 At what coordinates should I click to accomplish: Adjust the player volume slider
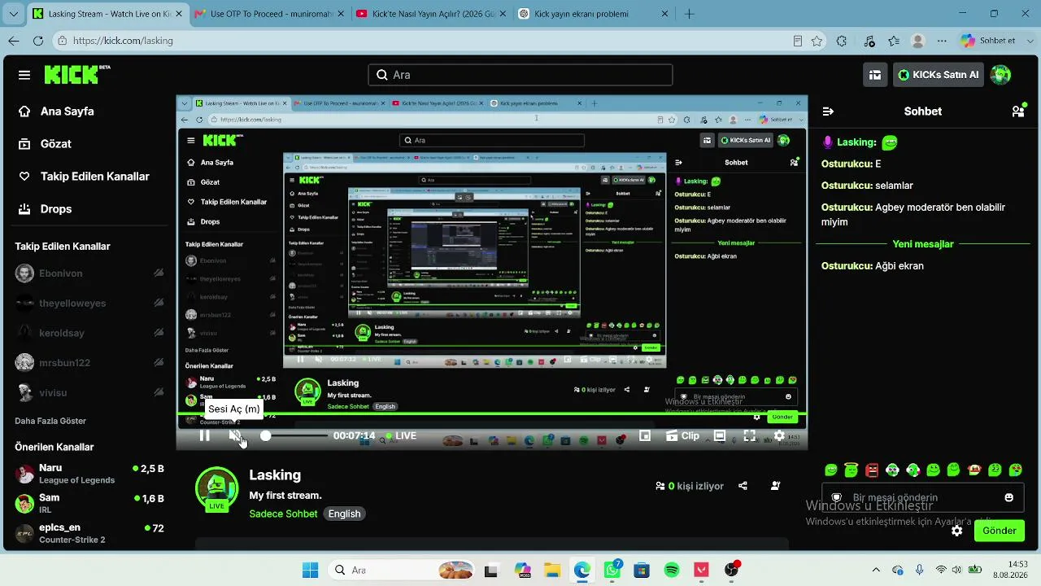pyautogui.click(x=295, y=436)
